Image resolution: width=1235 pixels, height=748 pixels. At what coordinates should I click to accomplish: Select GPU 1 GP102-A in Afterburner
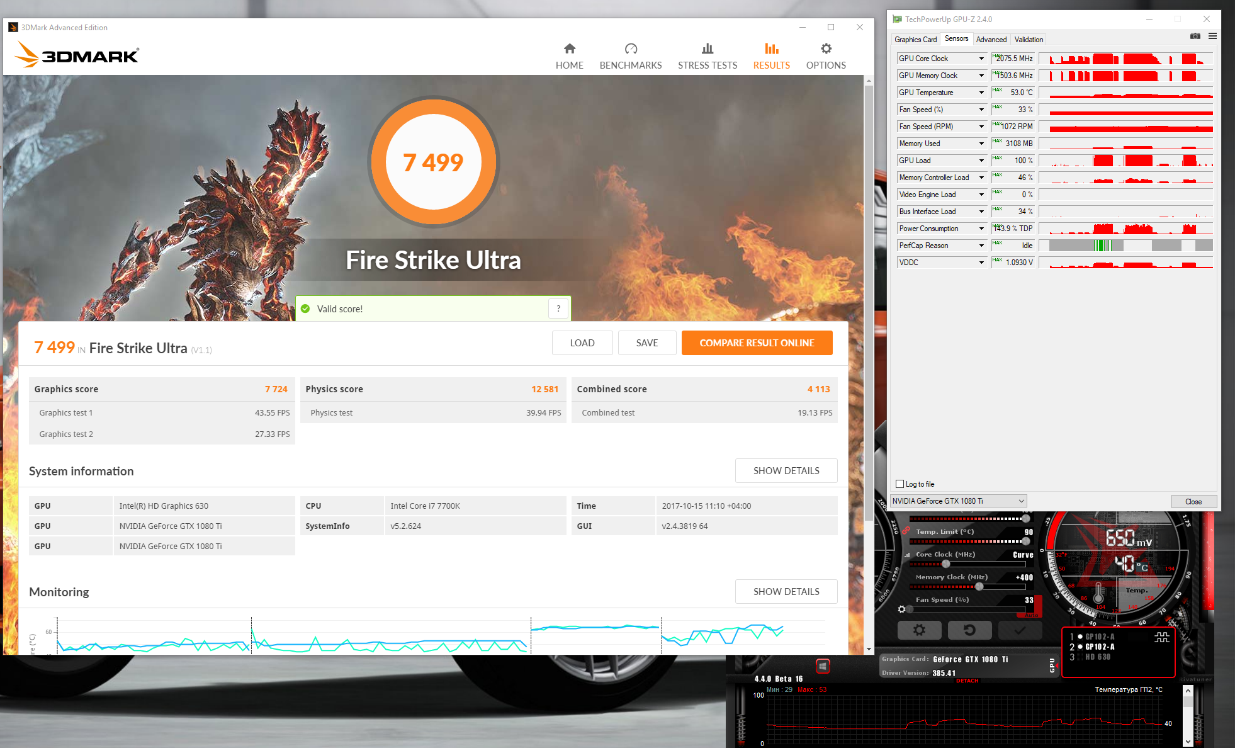1099,637
